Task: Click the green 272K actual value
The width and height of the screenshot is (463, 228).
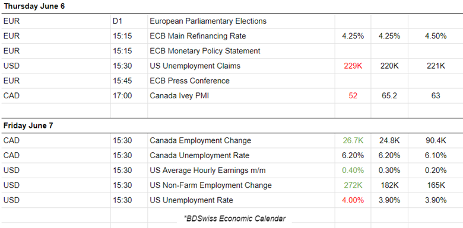Action: coord(353,185)
